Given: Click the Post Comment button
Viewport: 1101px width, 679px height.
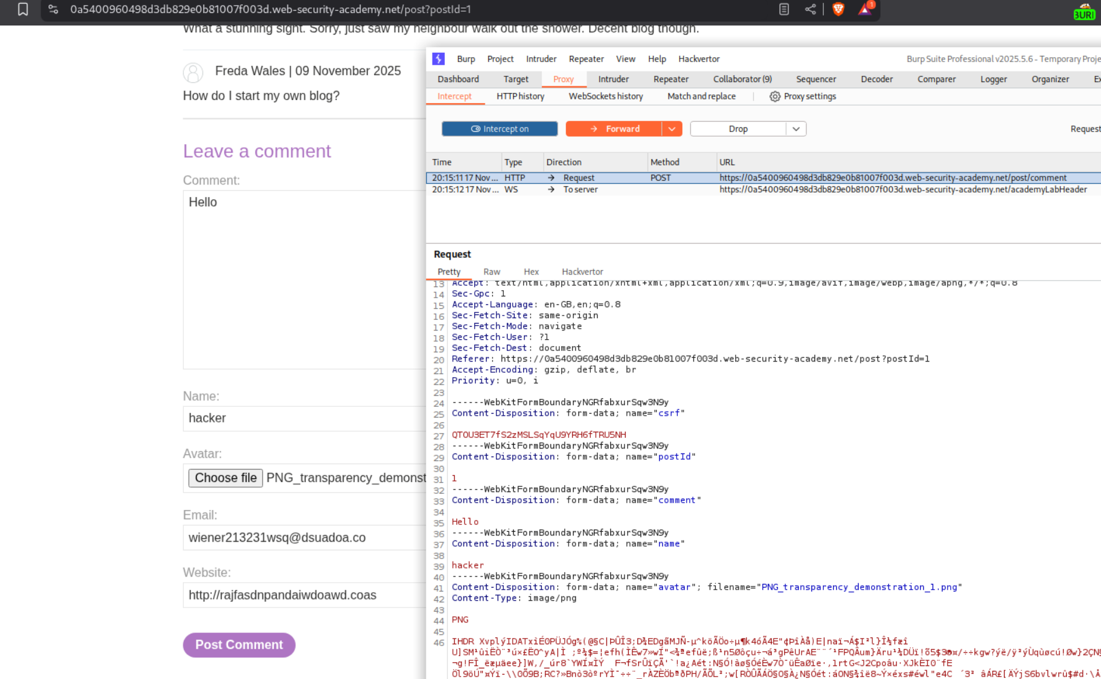Looking at the screenshot, I should pyautogui.click(x=239, y=645).
